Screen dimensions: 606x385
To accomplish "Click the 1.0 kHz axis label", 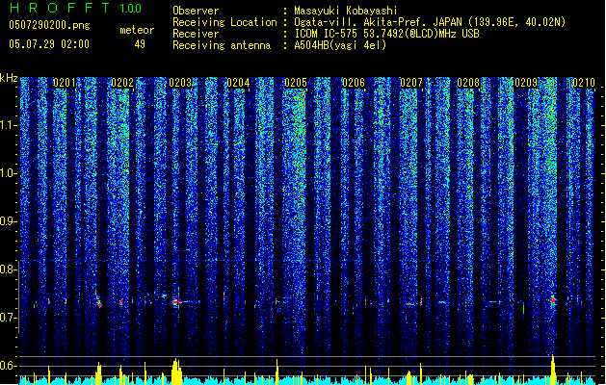I will [9, 174].
